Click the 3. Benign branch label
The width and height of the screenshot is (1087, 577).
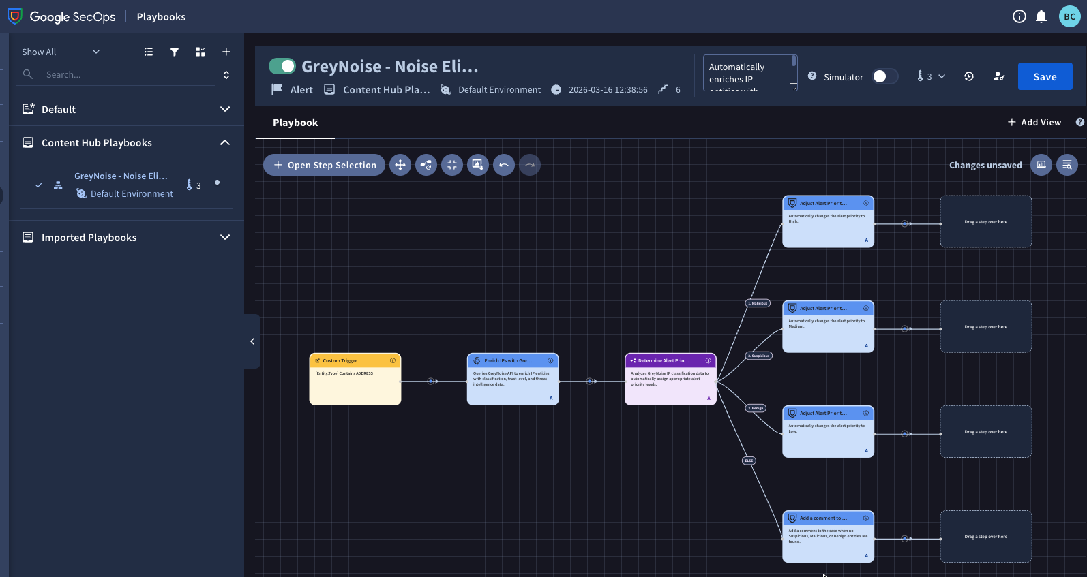[x=756, y=408]
